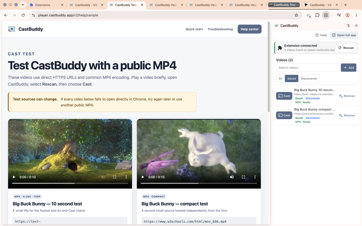The height and width of the screenshot is (226, 362).
Task: Open a new browser tab
Action: (345, 5)
